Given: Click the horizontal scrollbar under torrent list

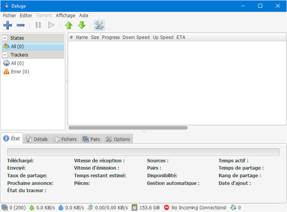Looking at the screenshot, I should click(128, 128).
